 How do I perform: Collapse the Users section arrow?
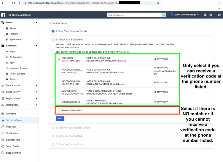[x=36, y=22]
